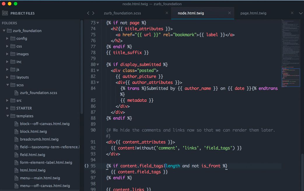Fold the div block at line 81

[98, 71]
